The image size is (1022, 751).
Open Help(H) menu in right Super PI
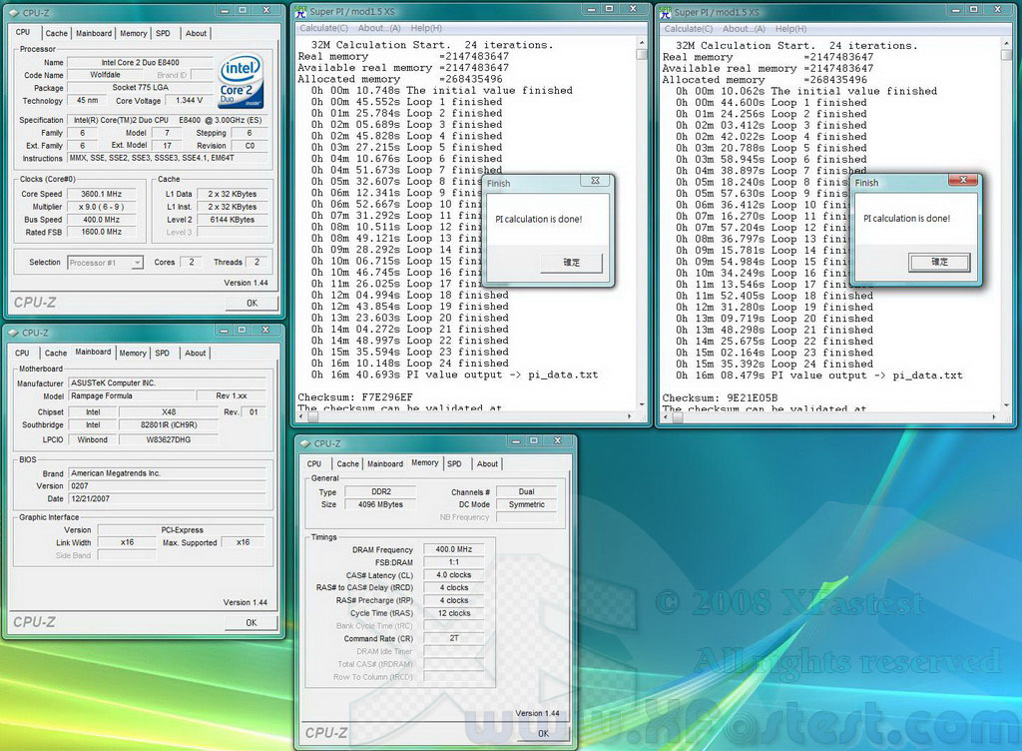[790, 29]
